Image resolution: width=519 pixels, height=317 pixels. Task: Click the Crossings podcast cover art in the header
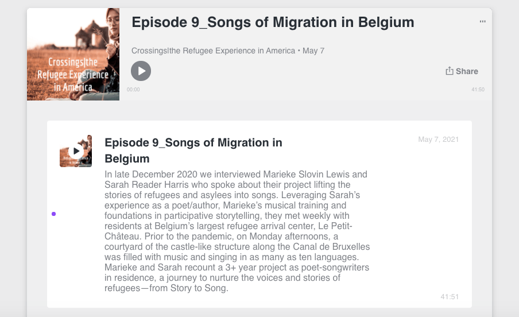point(73,54)
